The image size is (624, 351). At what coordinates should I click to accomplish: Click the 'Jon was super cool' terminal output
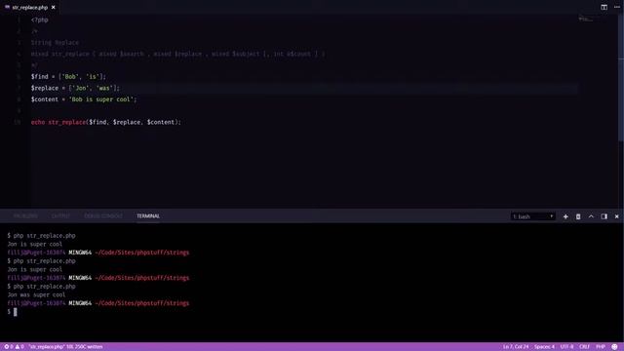pyautogui.click(x=36, y=294)
